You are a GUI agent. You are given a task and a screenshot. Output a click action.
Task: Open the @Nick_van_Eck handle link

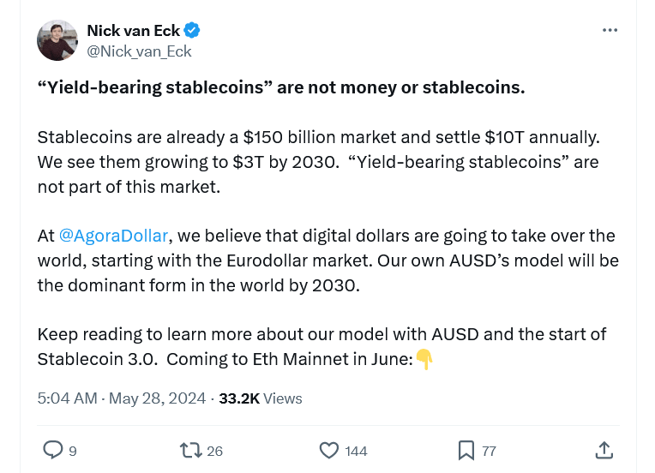pos(139,51)
